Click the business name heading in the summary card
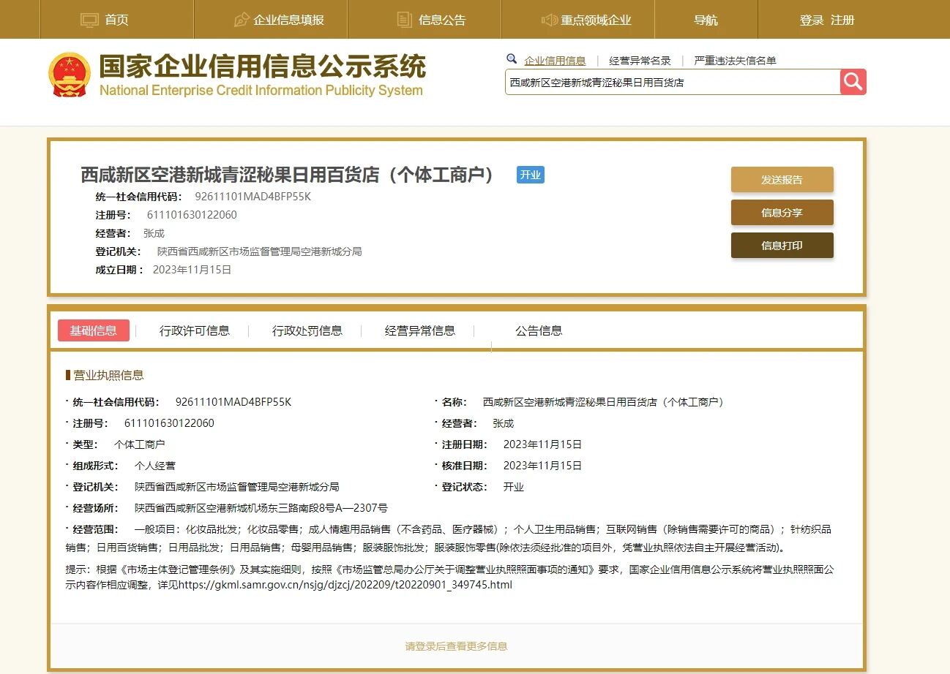The image size is (950, 674). pos(288,175)
